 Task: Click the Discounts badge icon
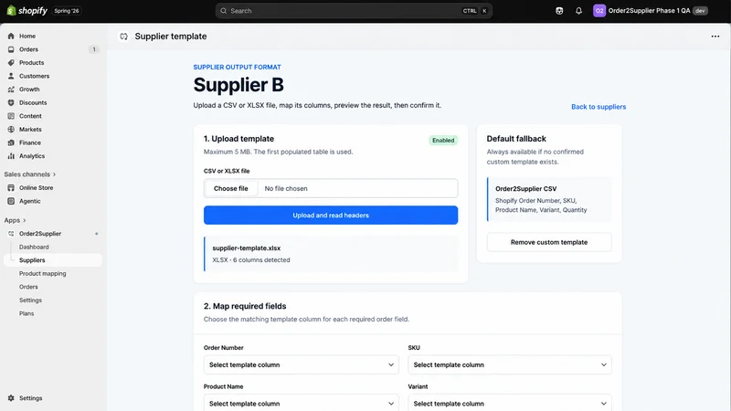11,102
